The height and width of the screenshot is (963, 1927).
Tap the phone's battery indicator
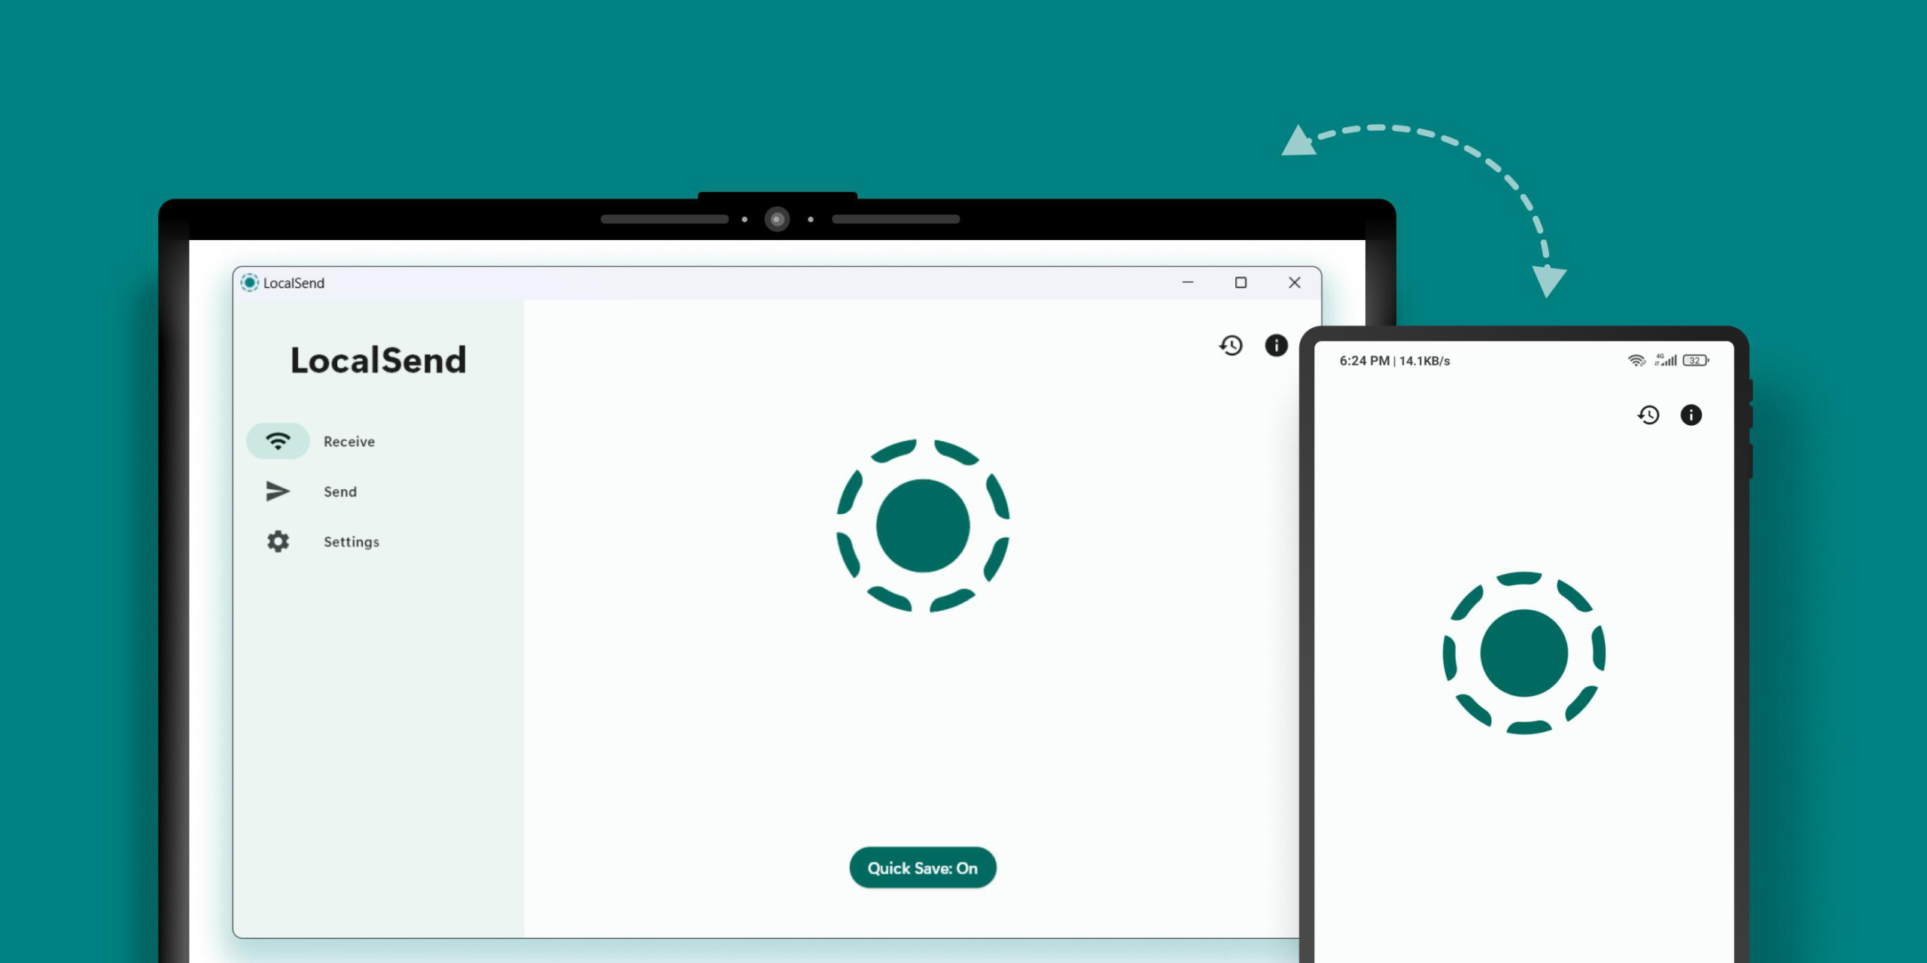pos(1696,360)
